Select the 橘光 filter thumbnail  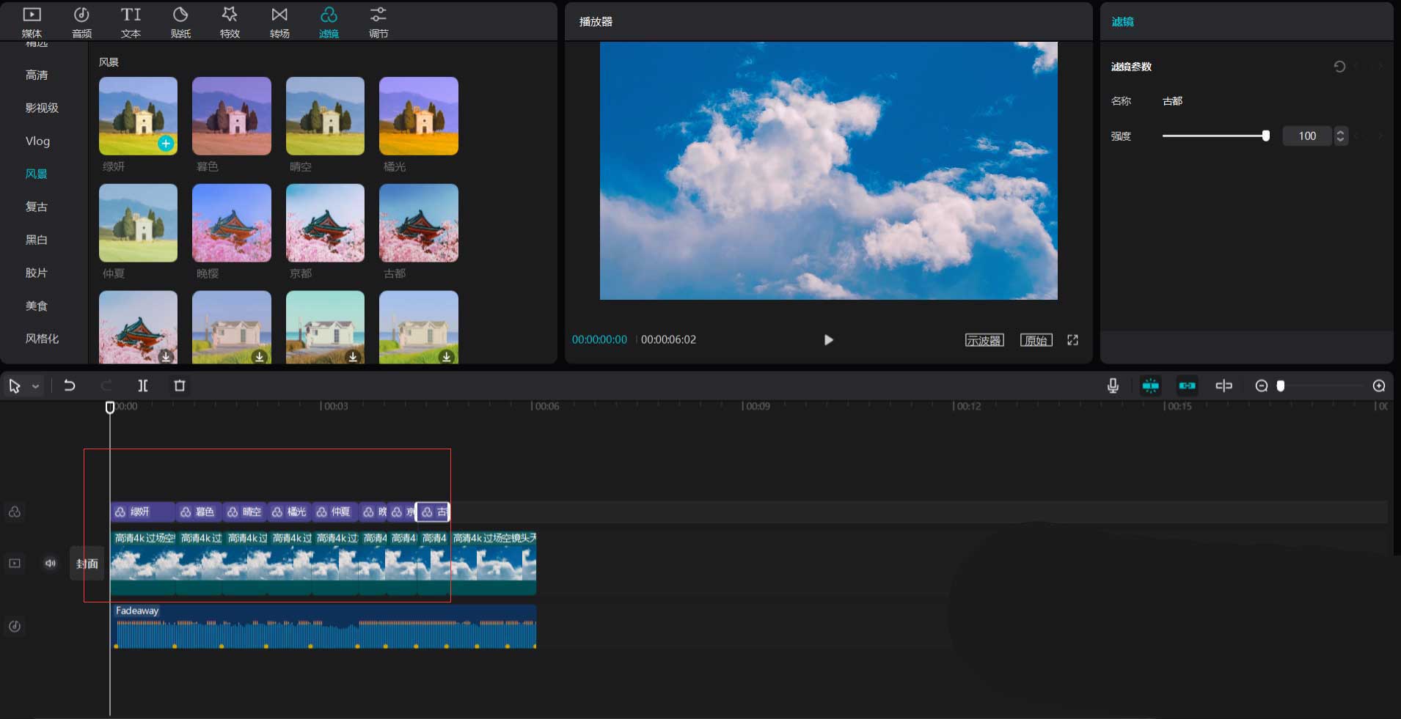tap(418, 116)
